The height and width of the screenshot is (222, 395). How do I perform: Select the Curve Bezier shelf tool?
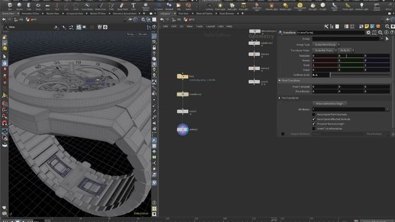click(x=87, y=6)
